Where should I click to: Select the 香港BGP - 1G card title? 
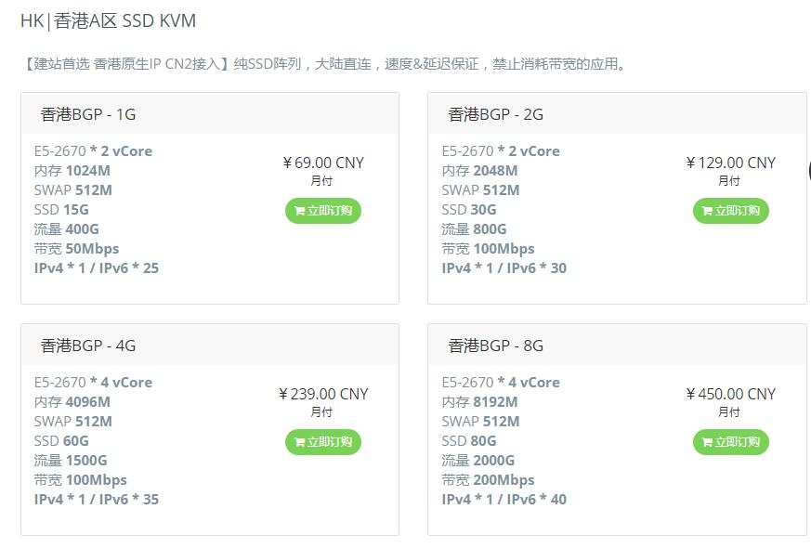tap(88, 114)
